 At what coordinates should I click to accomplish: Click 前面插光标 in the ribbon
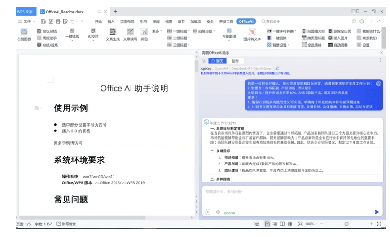pyautogui.click(x=313, y=31)
